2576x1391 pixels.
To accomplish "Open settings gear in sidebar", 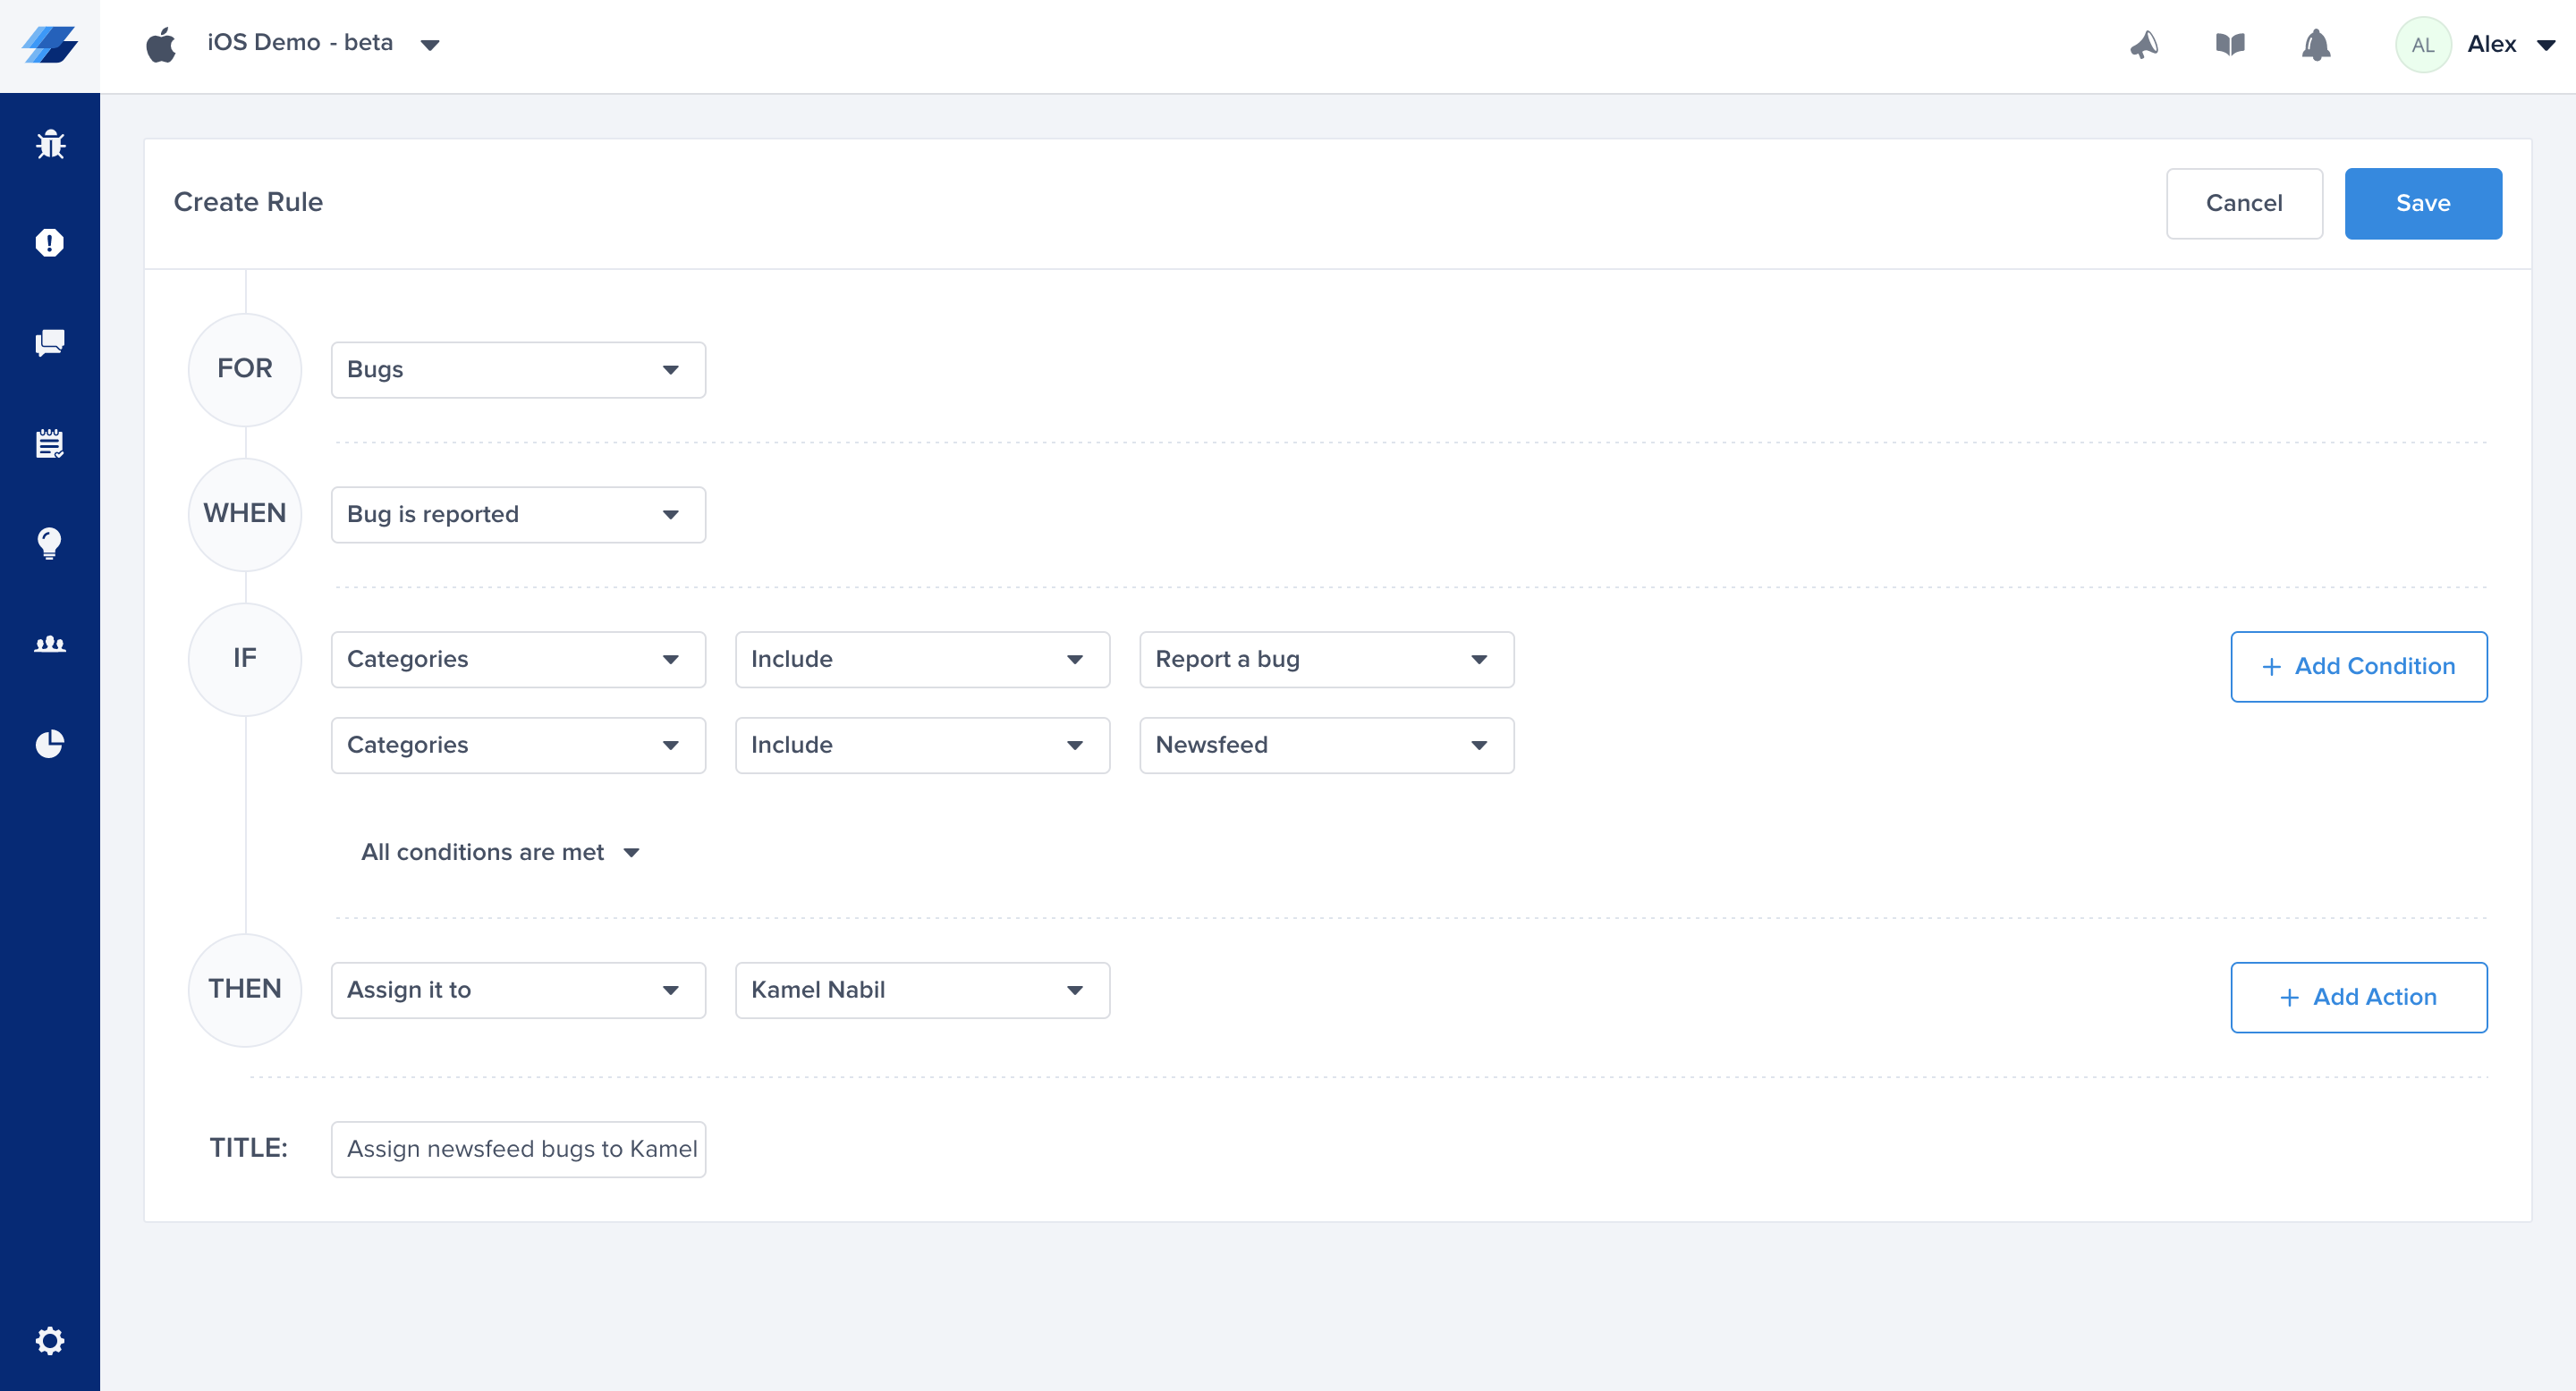I will [50, 1340].
